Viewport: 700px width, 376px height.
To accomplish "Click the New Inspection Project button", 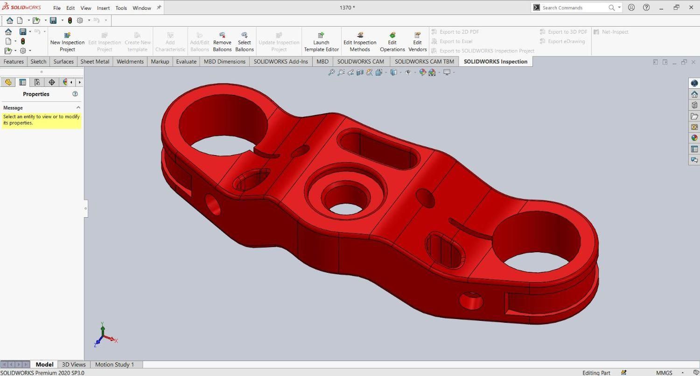I will click(67, 42).
